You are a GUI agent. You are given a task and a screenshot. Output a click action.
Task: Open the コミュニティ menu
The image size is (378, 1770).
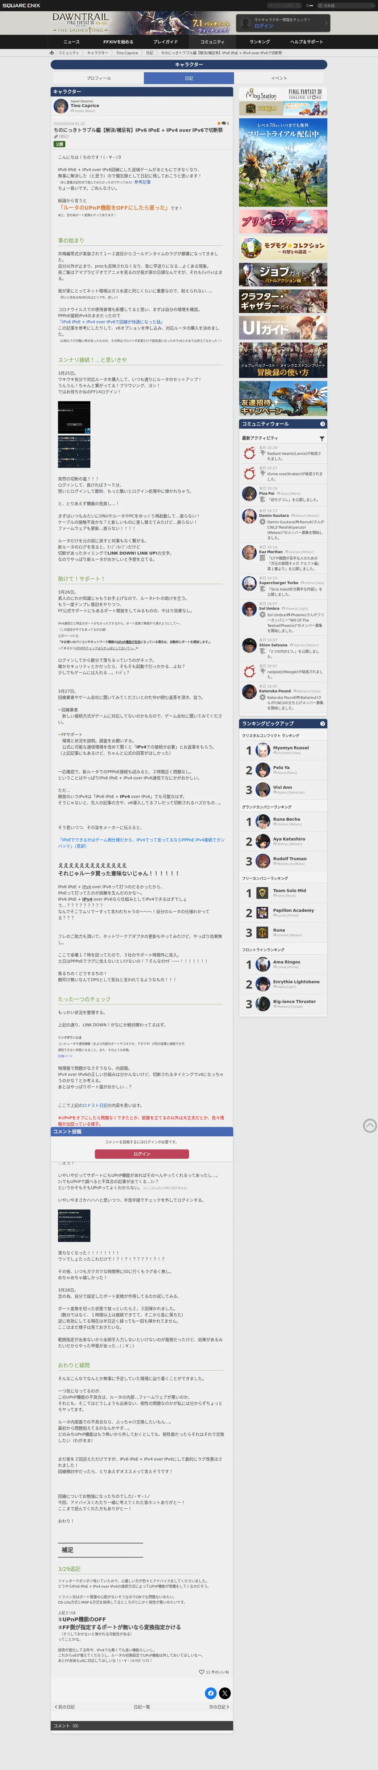tap(212, 42)
